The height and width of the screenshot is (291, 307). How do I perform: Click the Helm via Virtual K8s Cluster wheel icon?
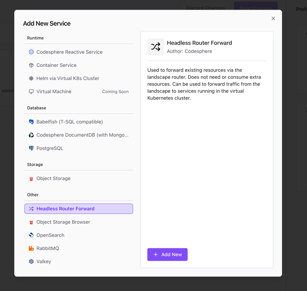point(31,78)
